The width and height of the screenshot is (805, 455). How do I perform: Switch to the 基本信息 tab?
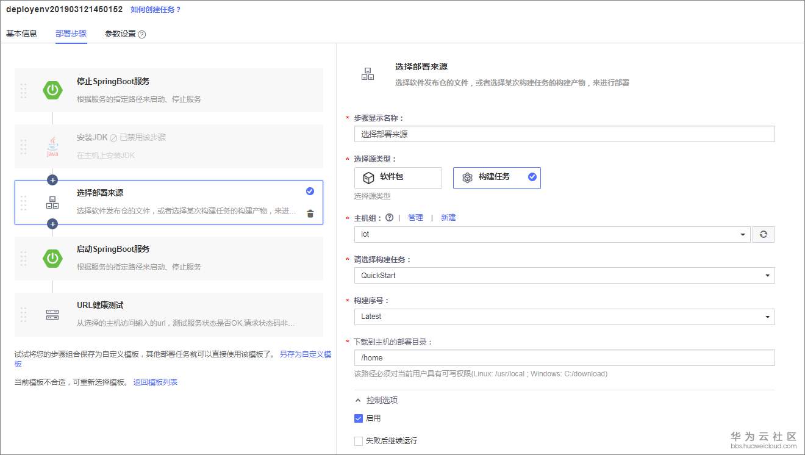click(x=22, y=34)
